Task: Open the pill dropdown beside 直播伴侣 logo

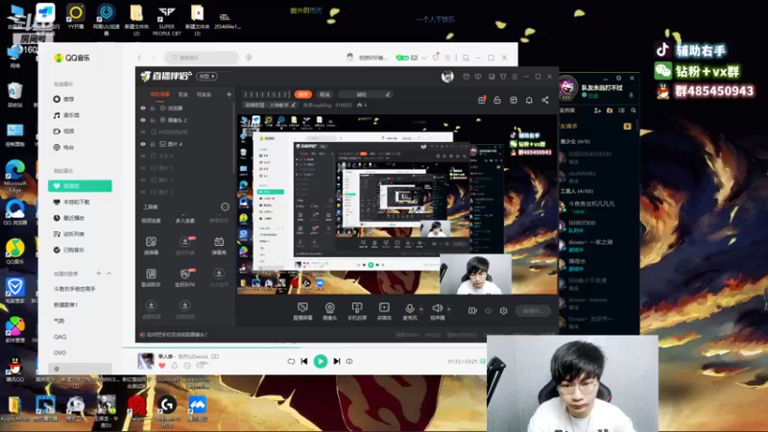Action: (206, 77)
